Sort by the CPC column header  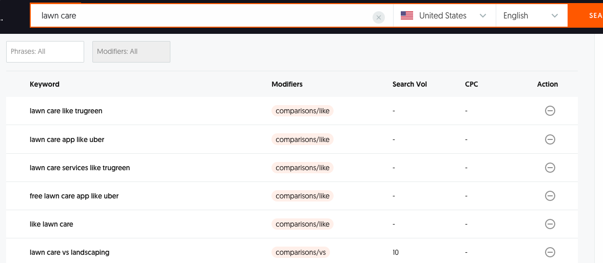pos(471,84)
